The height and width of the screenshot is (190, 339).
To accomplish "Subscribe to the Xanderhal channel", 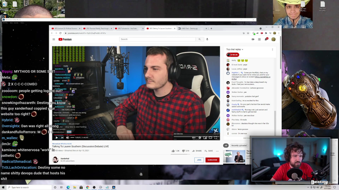I will [x=212, y=160].
